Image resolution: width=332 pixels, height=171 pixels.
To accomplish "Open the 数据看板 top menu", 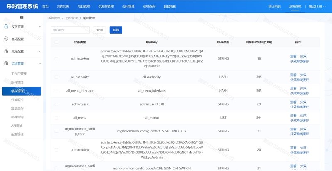I will coord(170,7).
